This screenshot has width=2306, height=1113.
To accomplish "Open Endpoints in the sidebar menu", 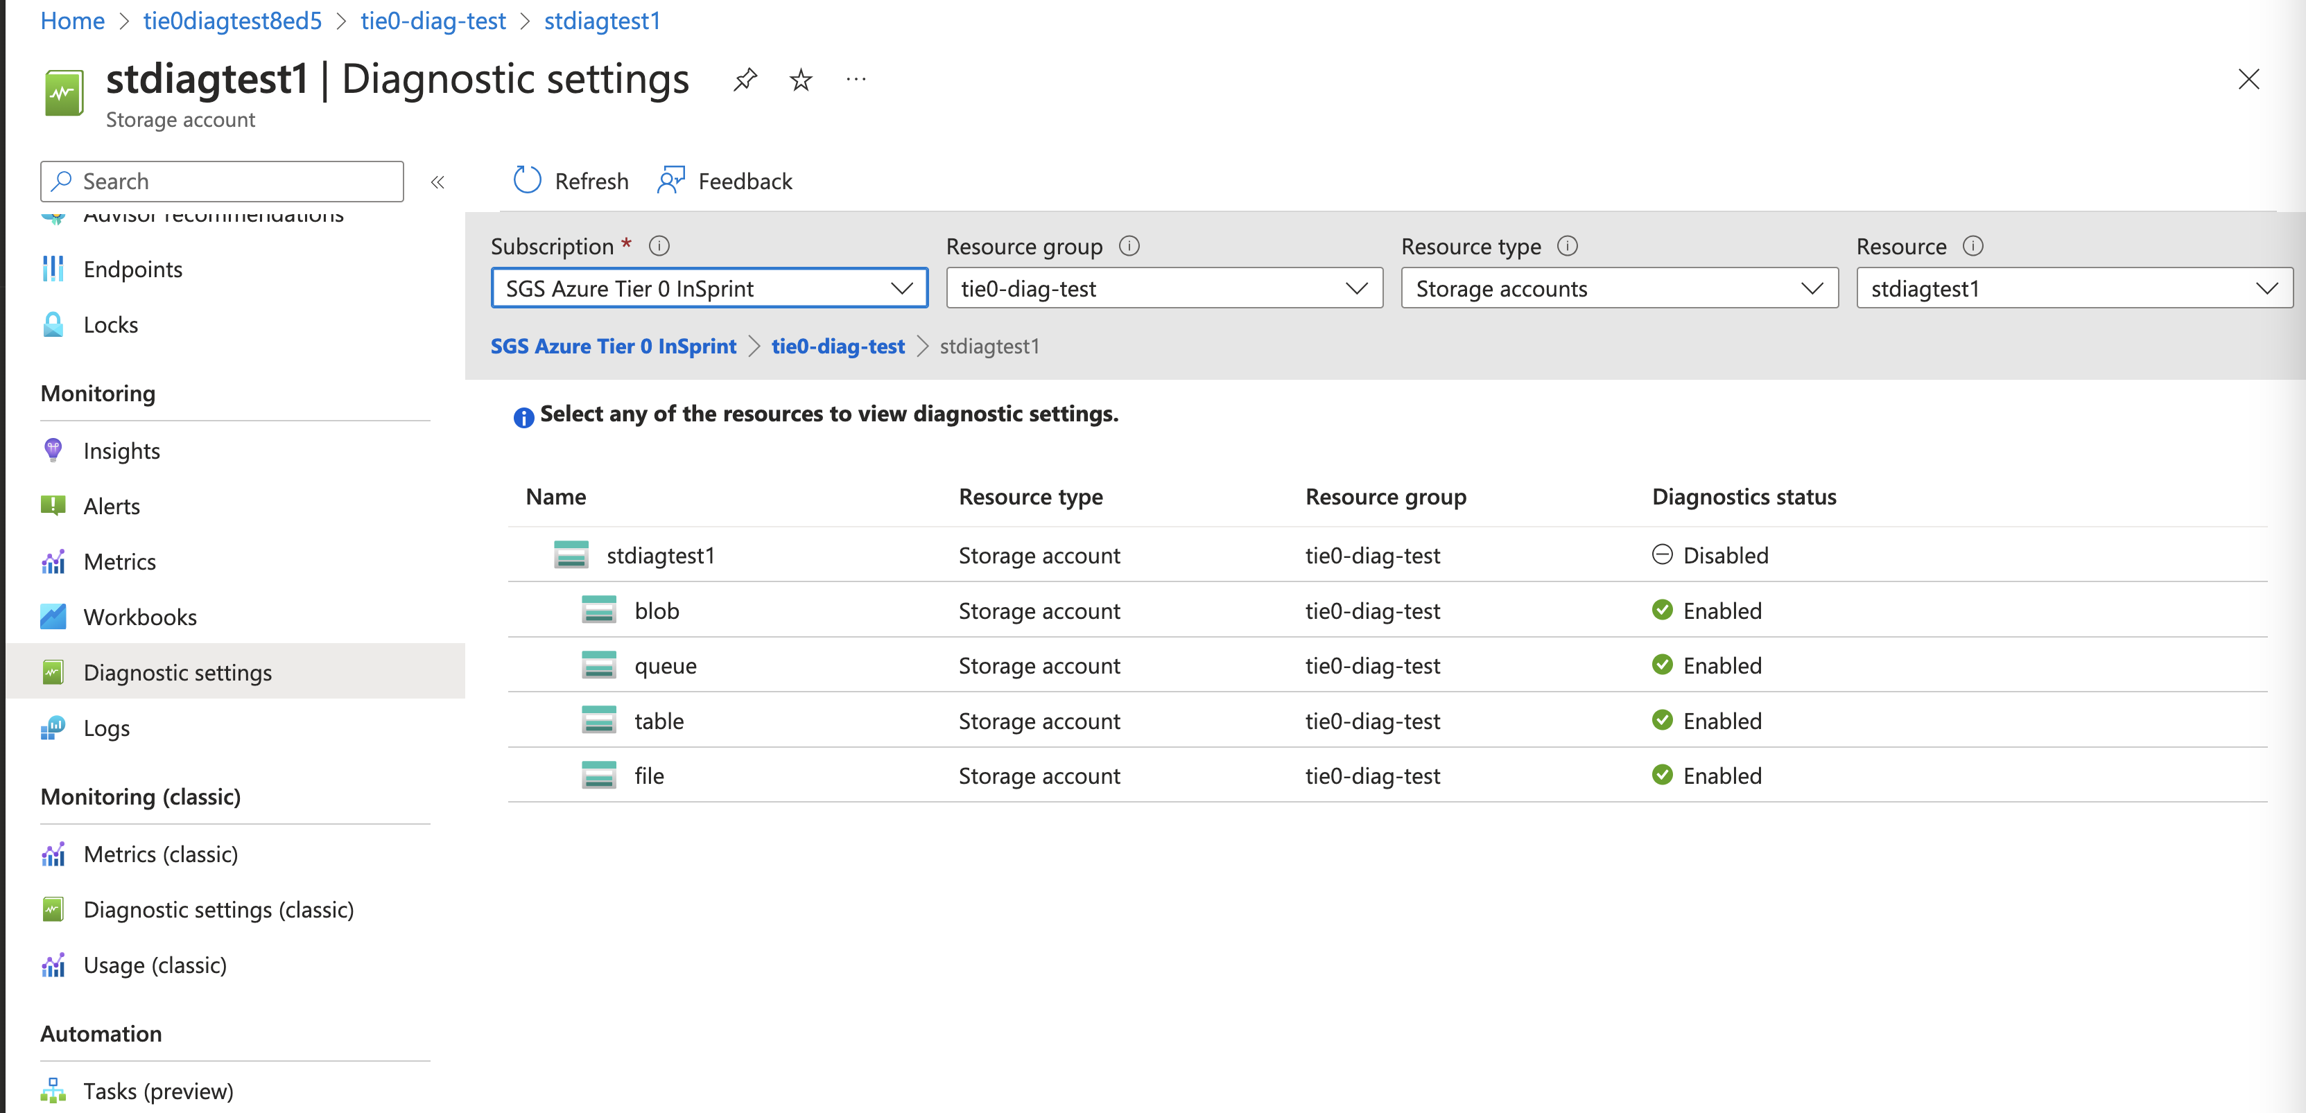I will pyautogui.click(x=132, y=270).
